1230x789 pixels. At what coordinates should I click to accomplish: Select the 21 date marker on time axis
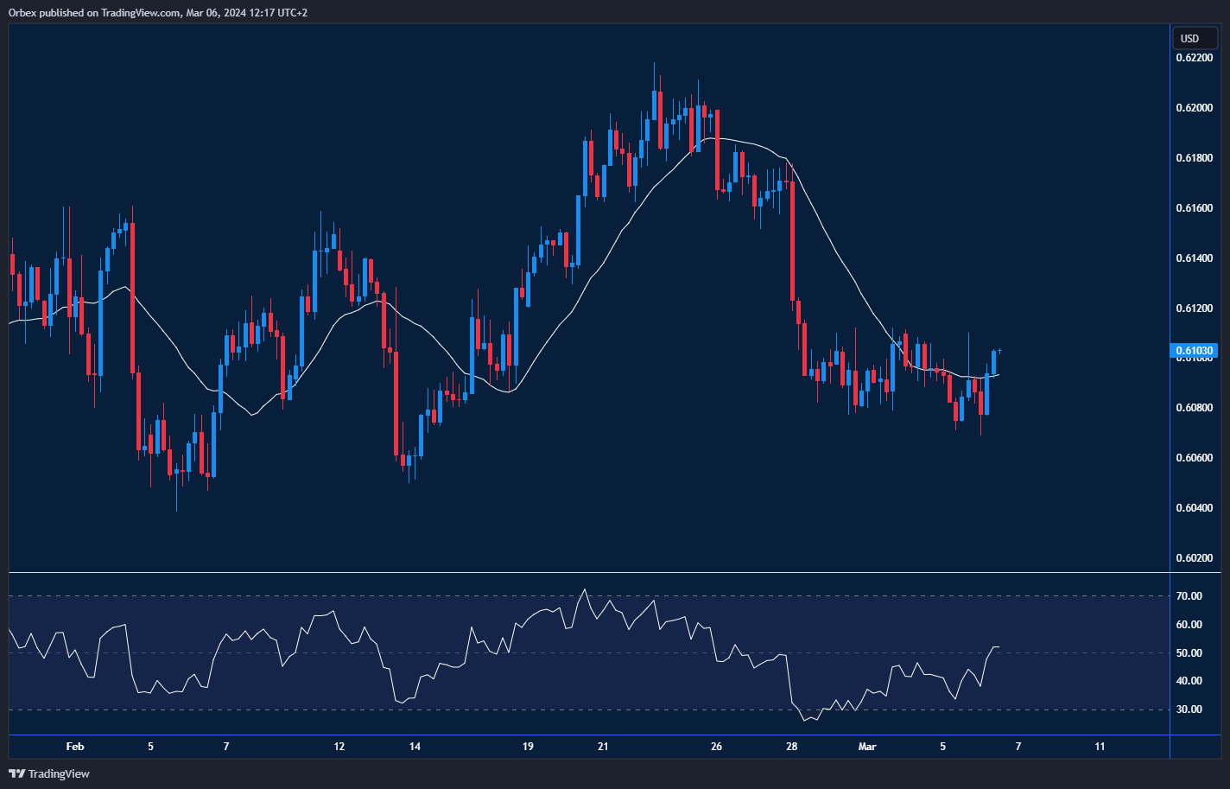pyautogui.click(x=603, y=747)
